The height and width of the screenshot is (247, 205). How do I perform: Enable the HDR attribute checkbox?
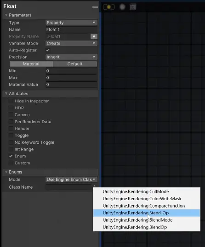click(11, 108)
